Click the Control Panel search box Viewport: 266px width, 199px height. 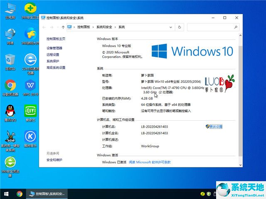point(212,27)
